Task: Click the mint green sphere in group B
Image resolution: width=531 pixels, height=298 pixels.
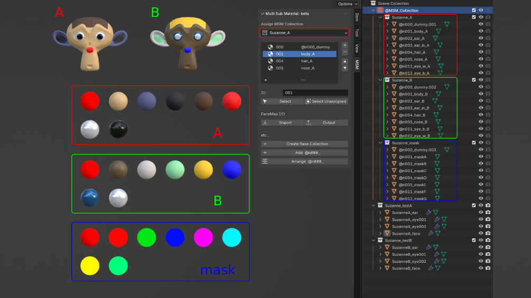Action: coord(175,170)
